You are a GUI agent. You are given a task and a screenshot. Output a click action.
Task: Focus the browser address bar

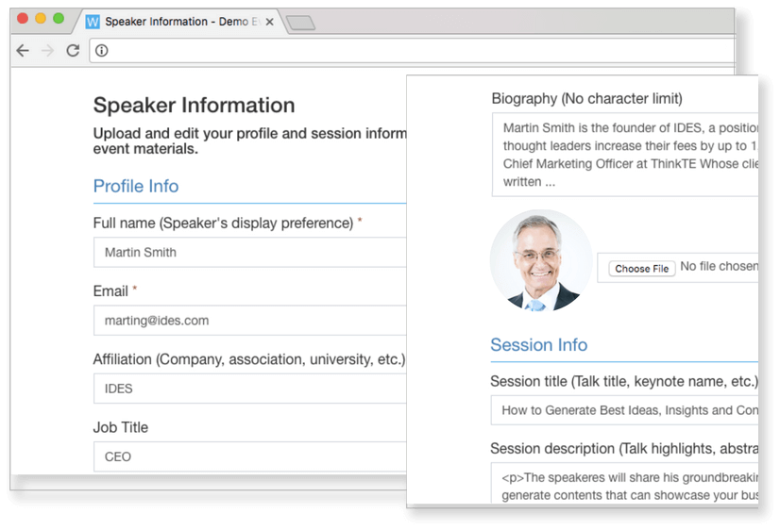coord(412,51)
